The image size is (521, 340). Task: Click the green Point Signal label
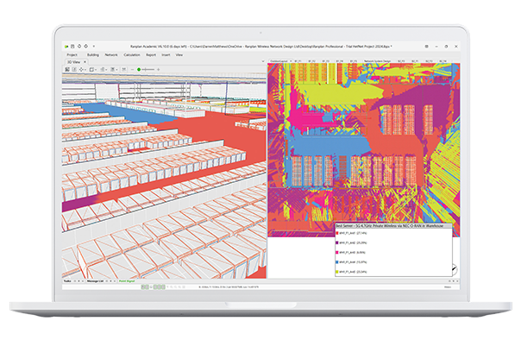pyautogui.click(x=127, y=281)
